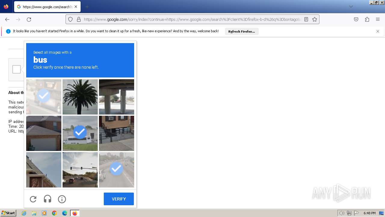Reload the current page

point(29,19)
